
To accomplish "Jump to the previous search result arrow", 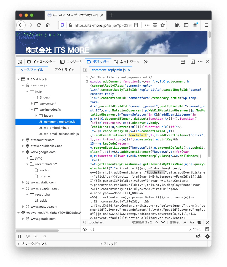I will [156, 222].
